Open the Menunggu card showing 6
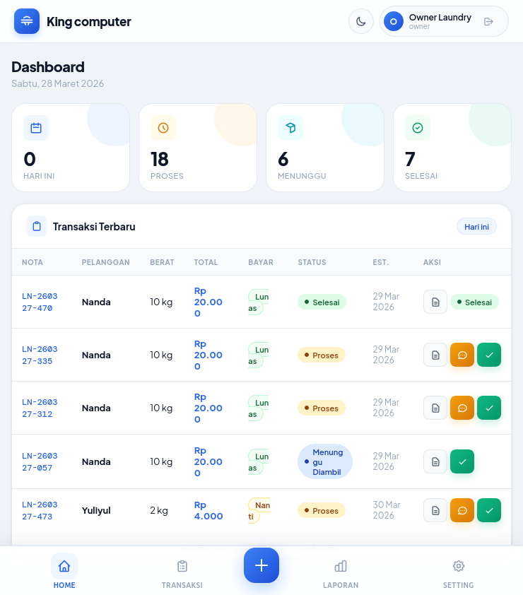 pyautogui.click(x=325, y=148)
